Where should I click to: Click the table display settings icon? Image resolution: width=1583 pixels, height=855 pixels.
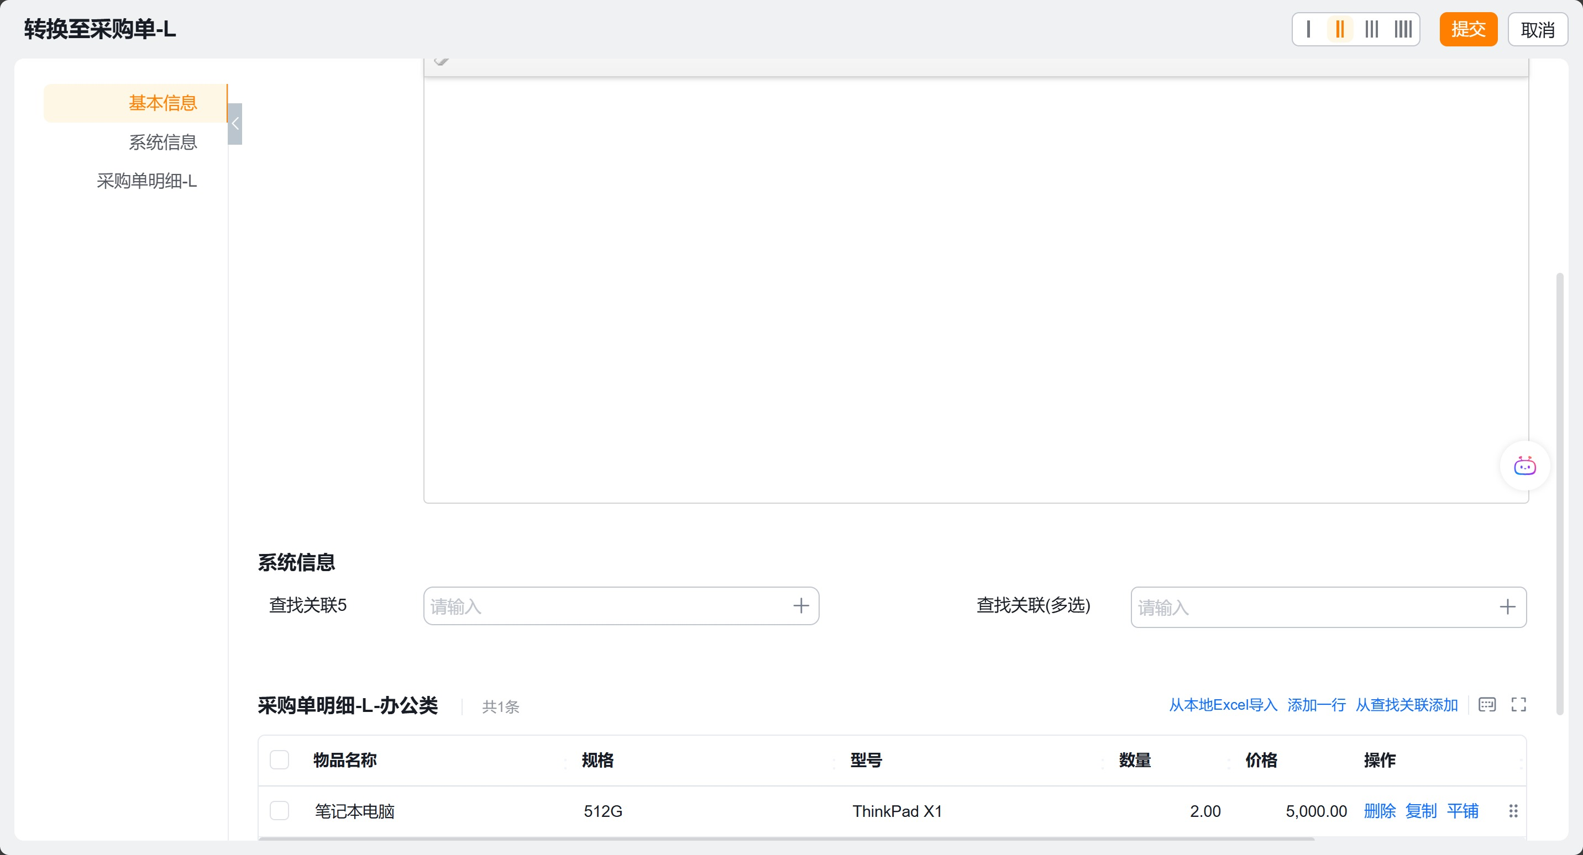[1487, 705]
